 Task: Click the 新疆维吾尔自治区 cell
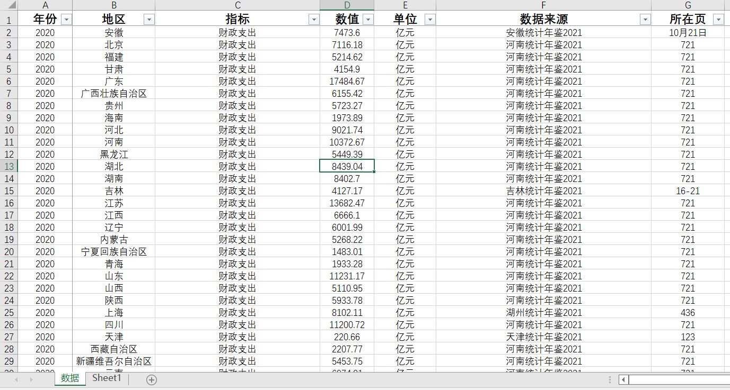click(x=114, y=361)
